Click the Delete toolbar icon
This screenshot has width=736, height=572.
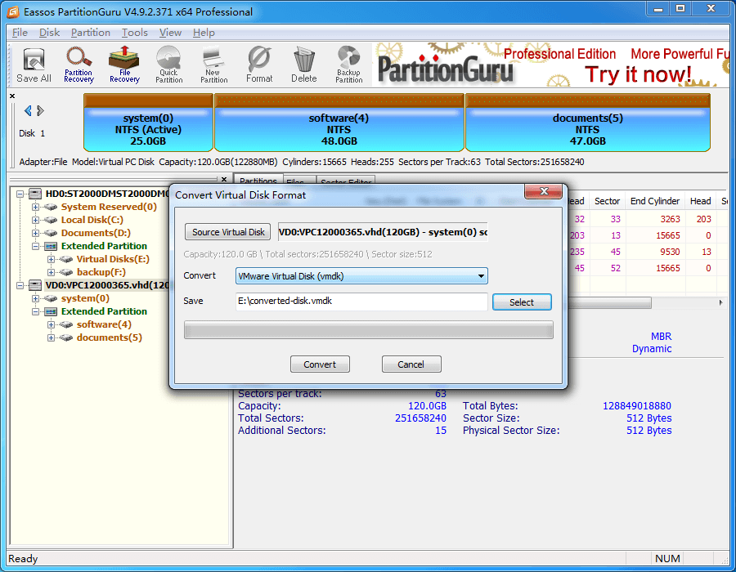click(x=303, y=65)
